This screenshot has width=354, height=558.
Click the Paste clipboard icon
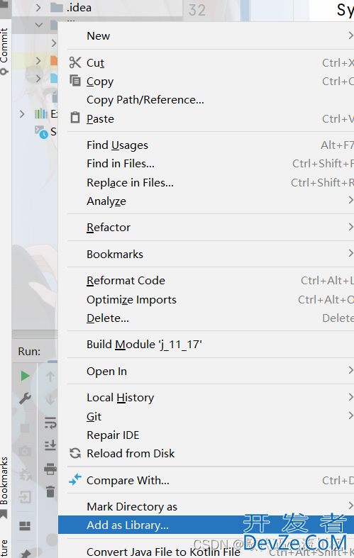pyautogui.click(x=75, y=118)
